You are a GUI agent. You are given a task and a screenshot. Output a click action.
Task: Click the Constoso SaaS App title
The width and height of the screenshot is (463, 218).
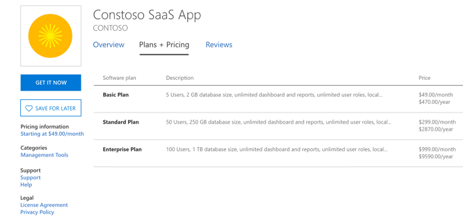pyautogui.click(x=147, y=15)
